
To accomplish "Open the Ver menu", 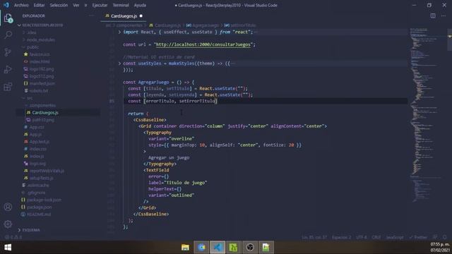I will tap(76, 5).
